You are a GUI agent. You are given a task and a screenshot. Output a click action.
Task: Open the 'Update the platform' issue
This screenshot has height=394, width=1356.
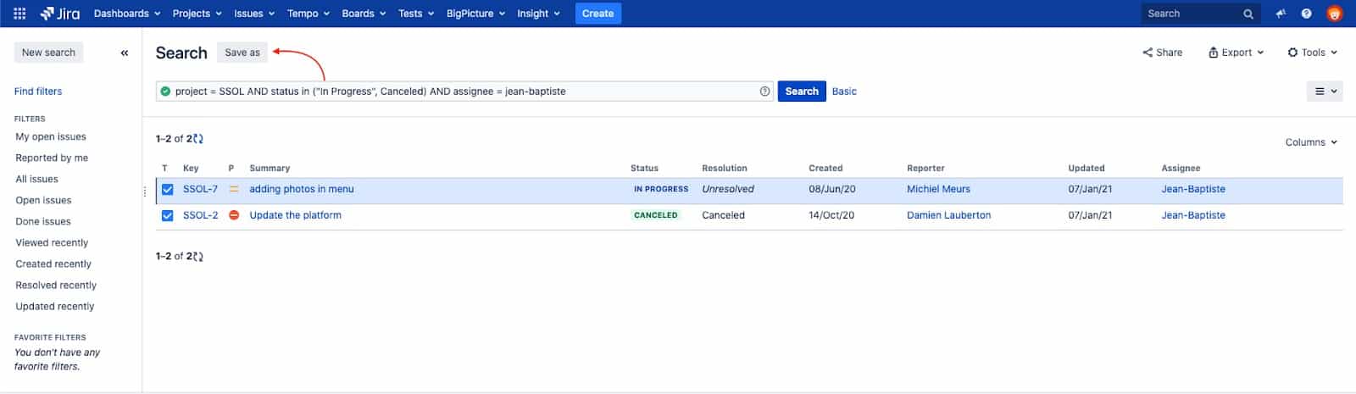(x=295, y=215)
